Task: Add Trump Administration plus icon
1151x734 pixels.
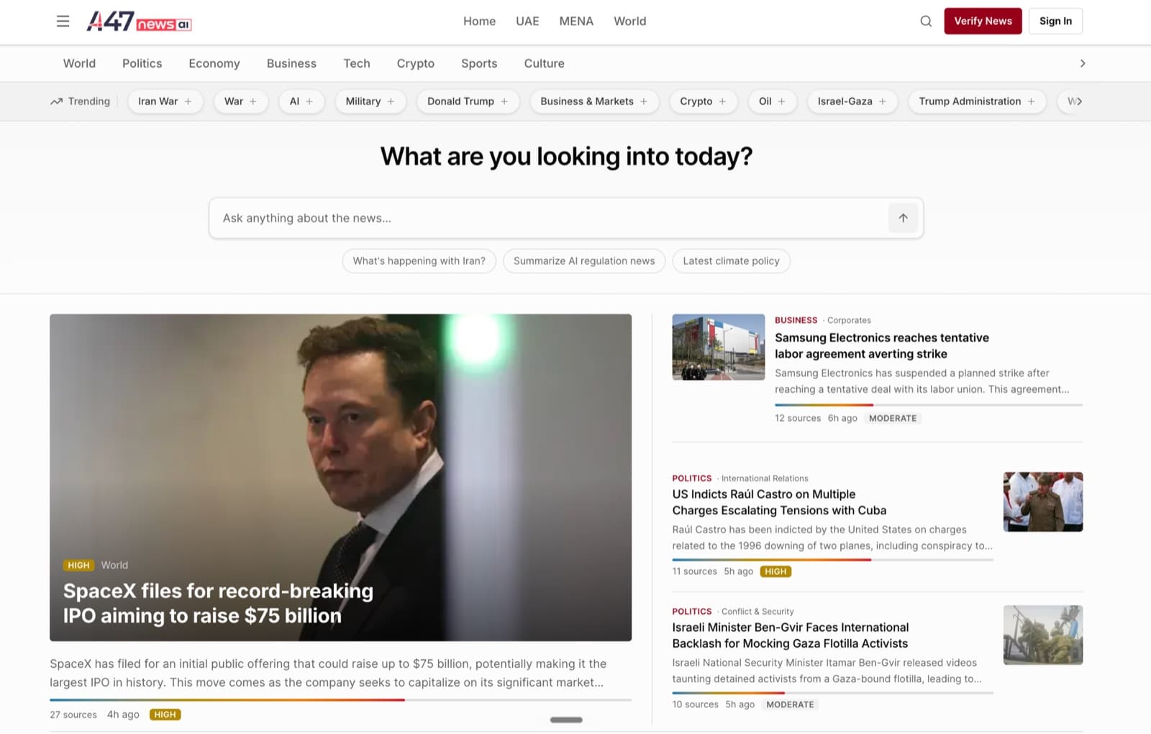Action: (1031, 101)
